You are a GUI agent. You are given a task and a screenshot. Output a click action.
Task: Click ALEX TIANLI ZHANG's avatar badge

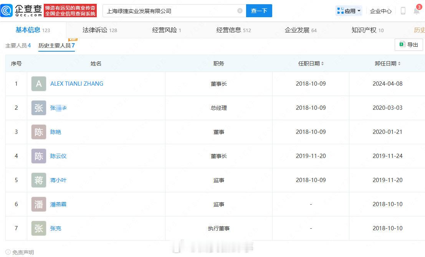point(38,84)
